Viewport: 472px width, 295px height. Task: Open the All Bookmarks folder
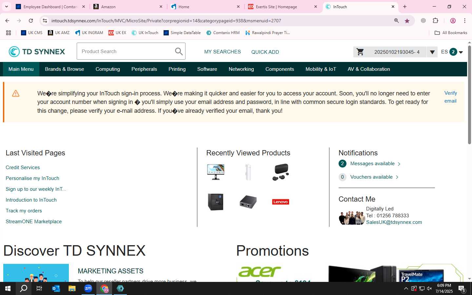[451, 33]
